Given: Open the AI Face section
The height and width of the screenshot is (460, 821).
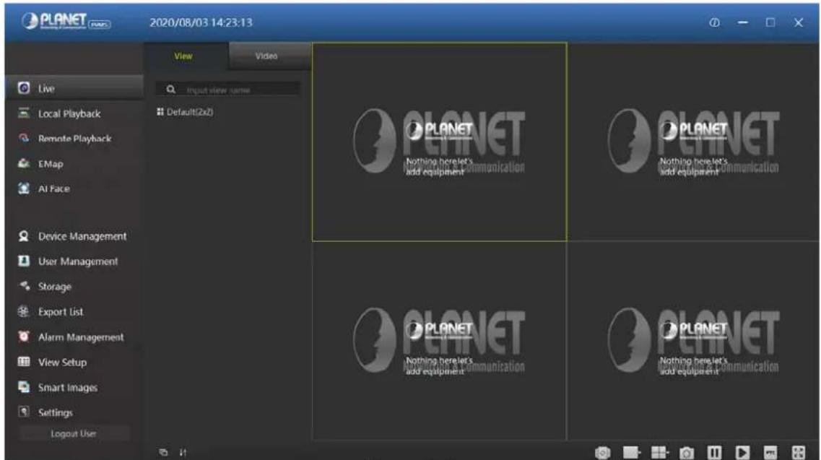Looking at the screenshot, I should pos(53,188).
